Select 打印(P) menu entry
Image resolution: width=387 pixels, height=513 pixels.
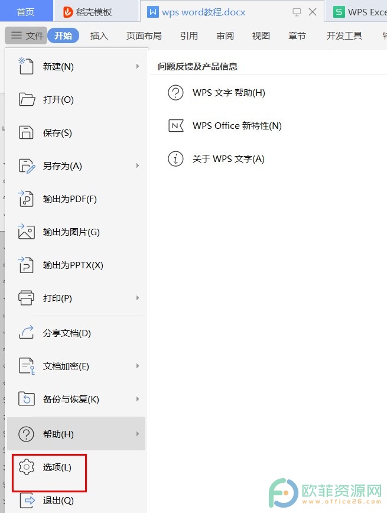click(x=76, y=298)
